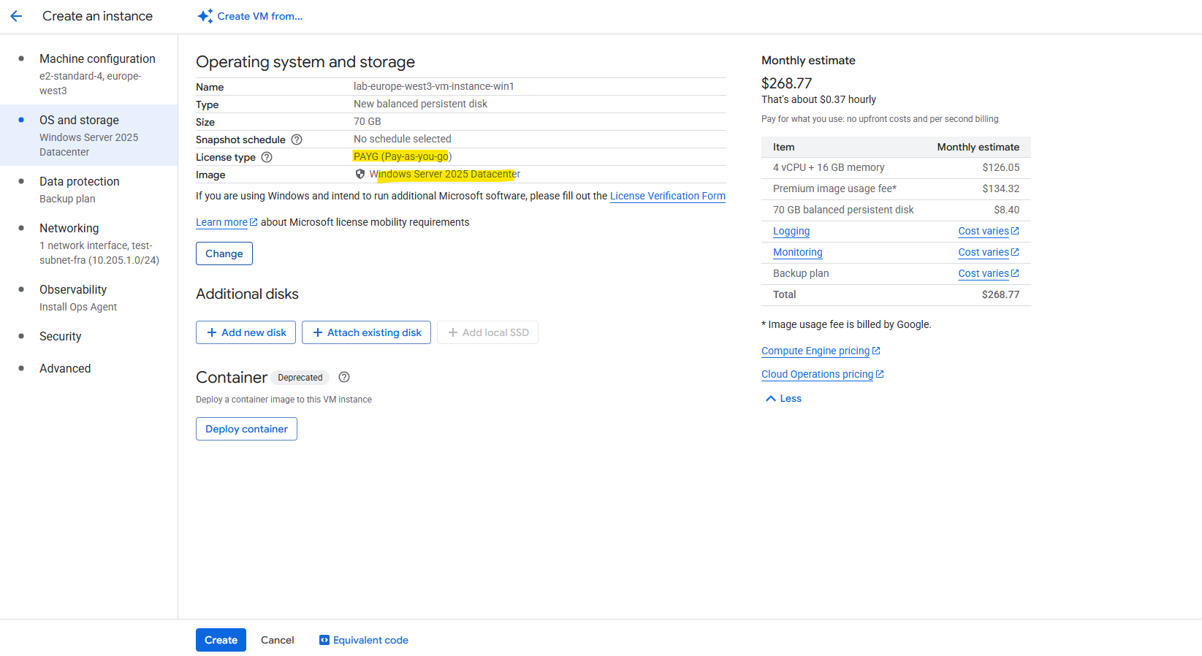Viewport: 1202px width, 656px height.
Task: Click the $134.32 cost cell
Action: tap(1001, 188)
